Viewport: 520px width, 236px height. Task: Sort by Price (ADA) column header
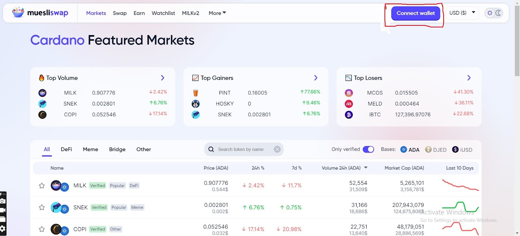point(216,168)
